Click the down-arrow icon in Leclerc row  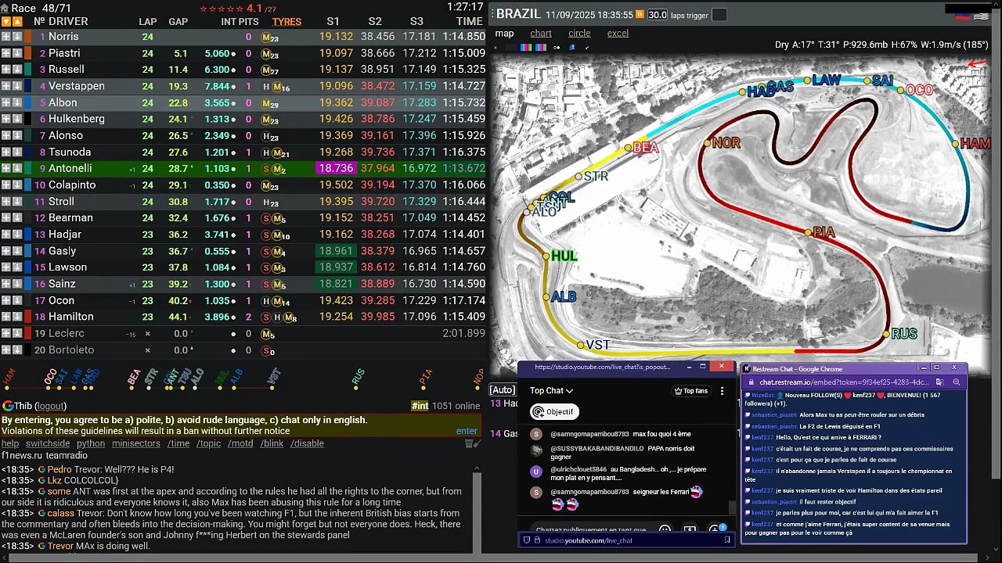point(17,334)
